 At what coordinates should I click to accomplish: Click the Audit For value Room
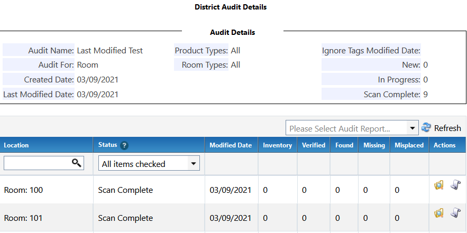click(x=88, y=65)
